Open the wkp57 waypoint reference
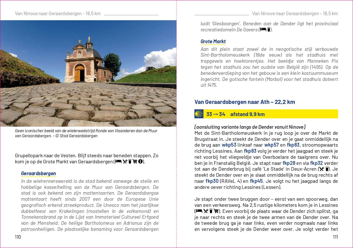 (x=271, y=145)
